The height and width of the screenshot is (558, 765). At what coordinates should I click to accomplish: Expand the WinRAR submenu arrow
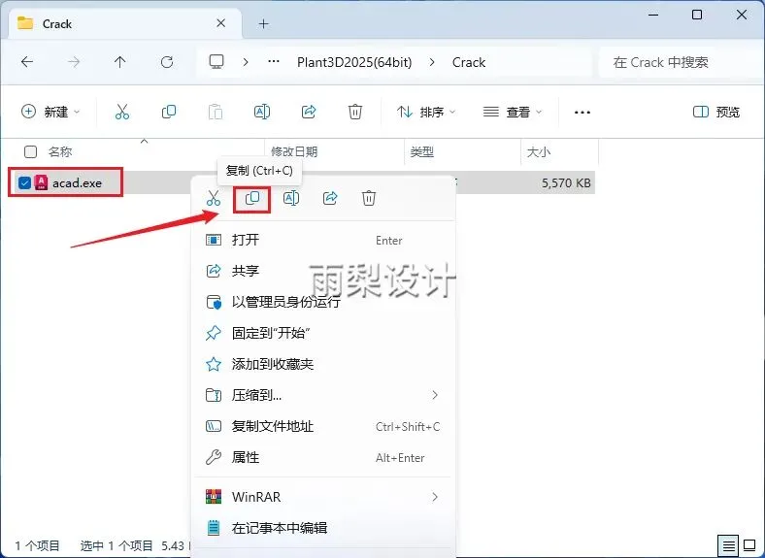[x=435, y=497]
